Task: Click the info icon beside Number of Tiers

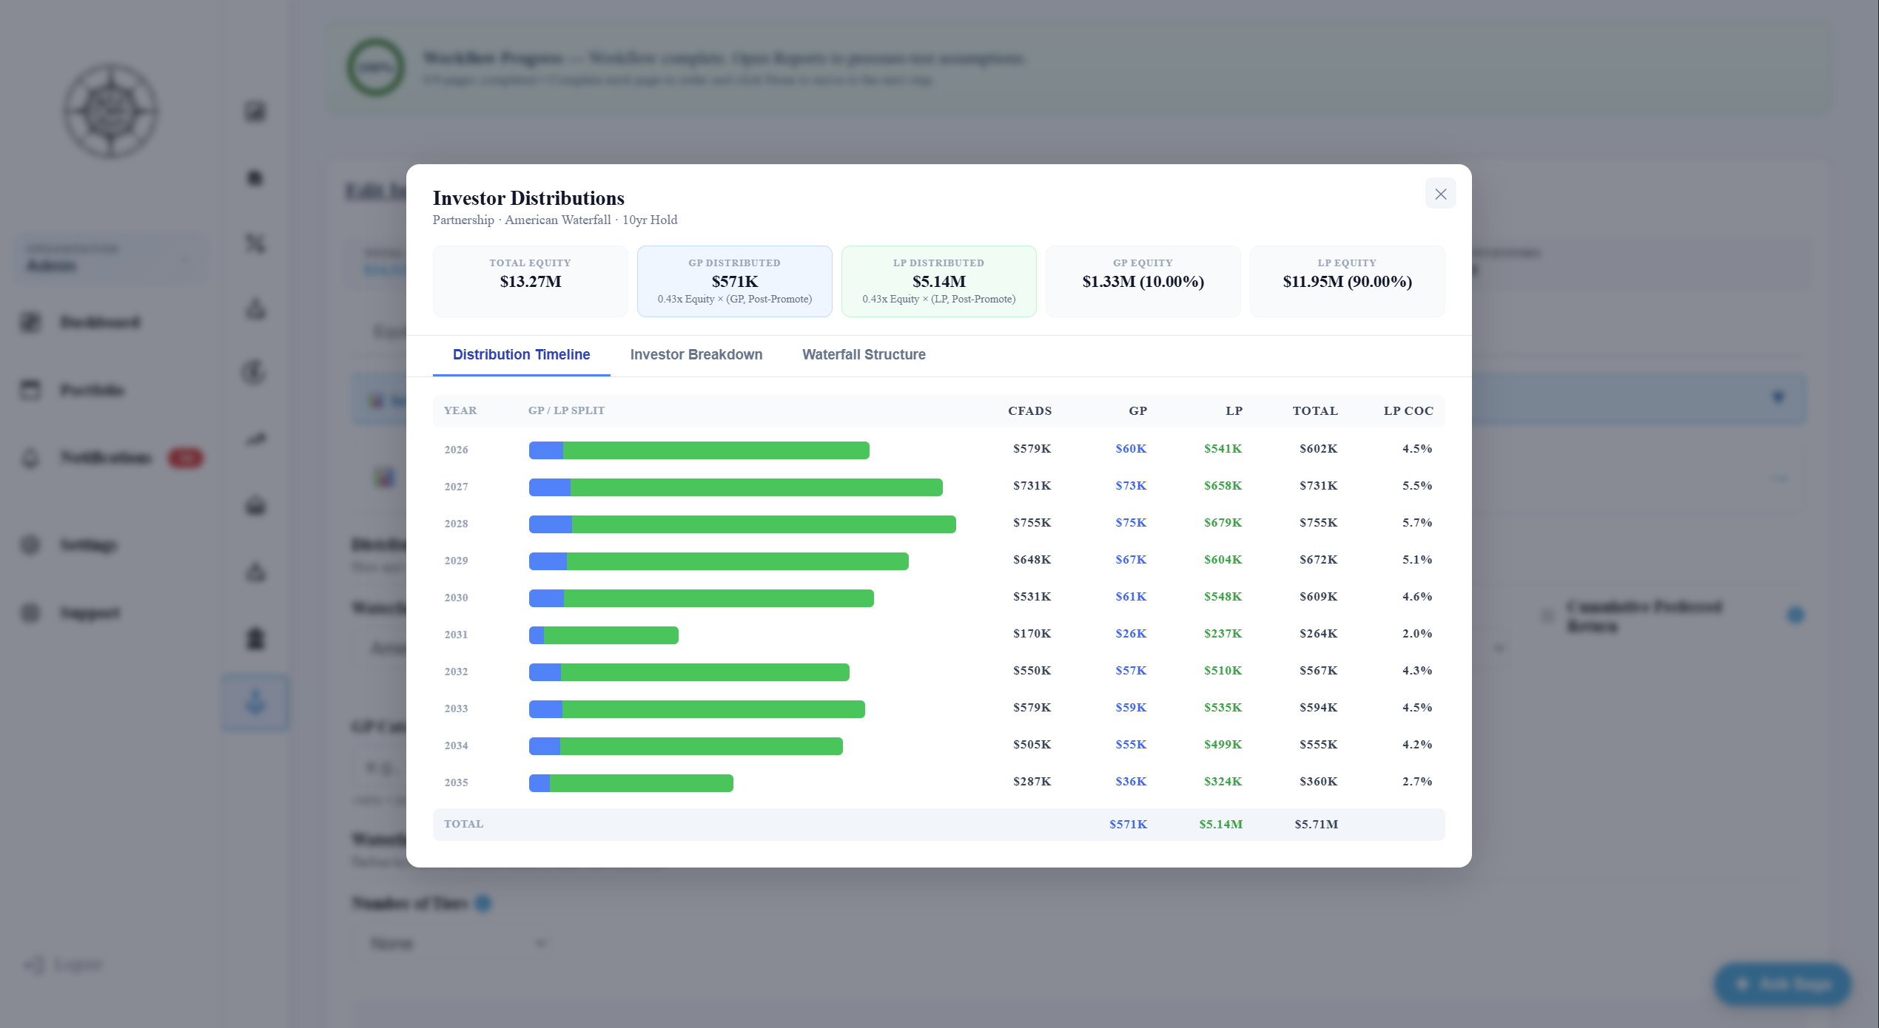Action: [483, 903]
